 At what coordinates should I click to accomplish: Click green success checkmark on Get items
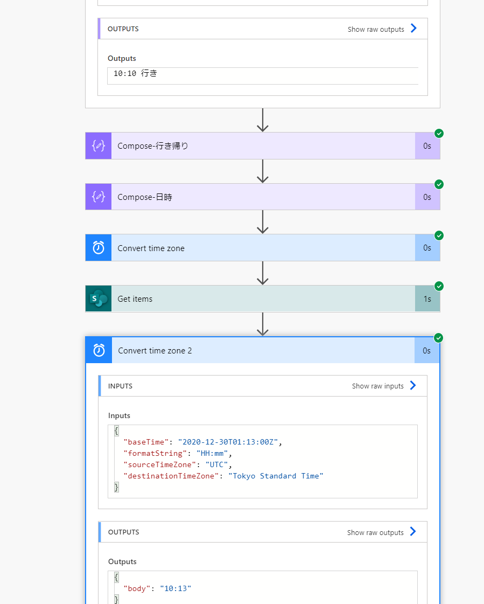tap(439, 286)
